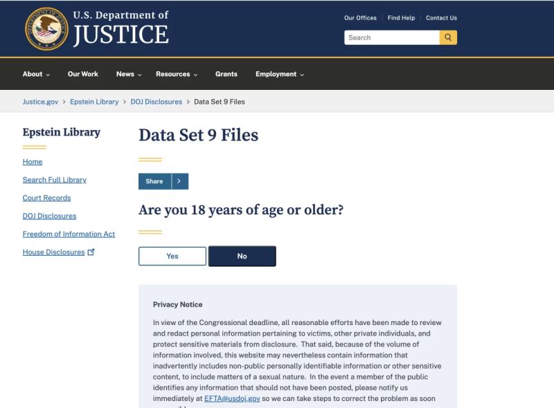Select Grants from the top navigation
Image resolution: width=554 pixels, height=408 pixels.
pyautogui.click(x=226, y=74)
